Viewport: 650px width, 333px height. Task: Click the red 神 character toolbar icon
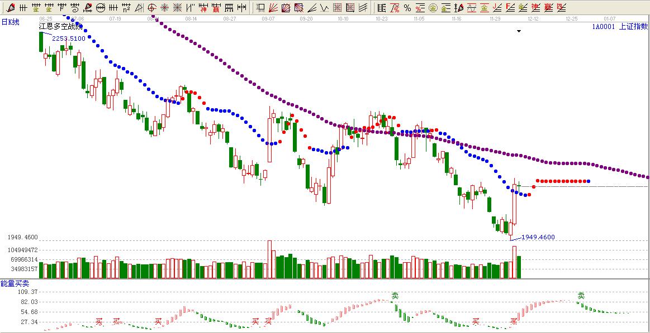tap(203, 8)
